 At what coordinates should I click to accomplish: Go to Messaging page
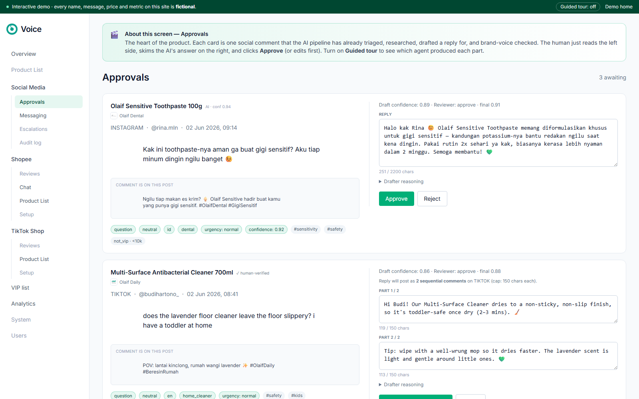click(33, 115)
